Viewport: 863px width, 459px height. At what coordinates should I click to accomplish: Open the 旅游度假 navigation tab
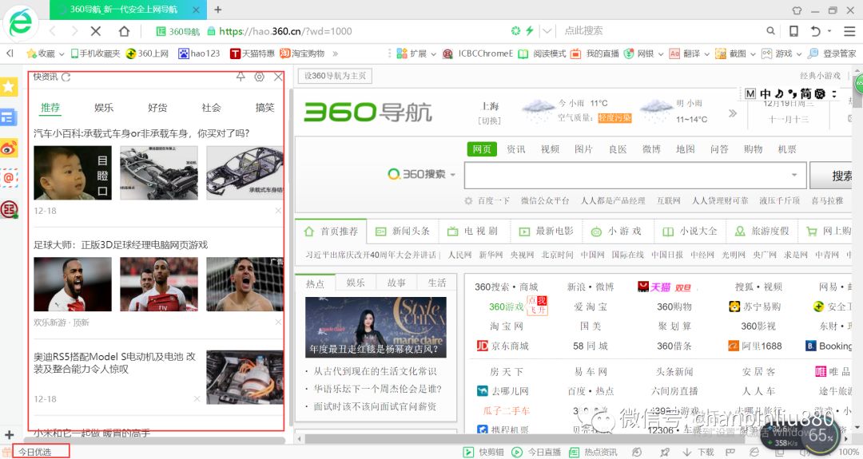click(762, 231)
